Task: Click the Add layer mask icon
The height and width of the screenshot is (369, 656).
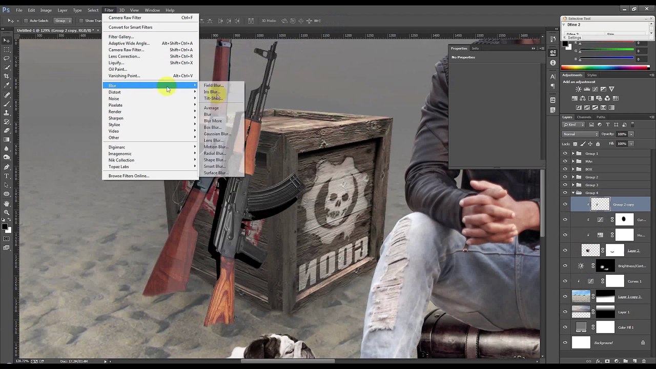Action: (607, 361)
